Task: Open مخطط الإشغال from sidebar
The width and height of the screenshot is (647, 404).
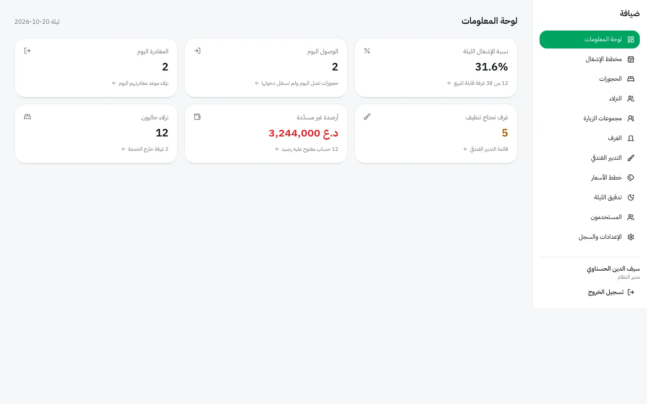Action: pyautogui.click(x=589, y=59)
